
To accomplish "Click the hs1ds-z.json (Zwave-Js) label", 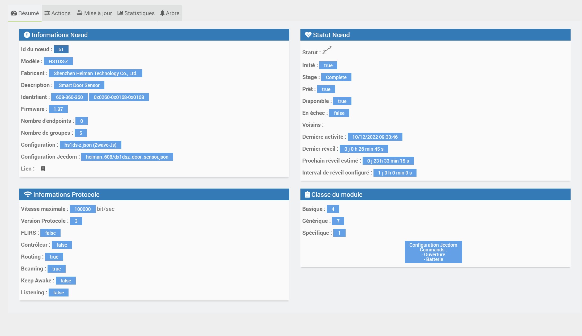I will [x=90, y=145].
